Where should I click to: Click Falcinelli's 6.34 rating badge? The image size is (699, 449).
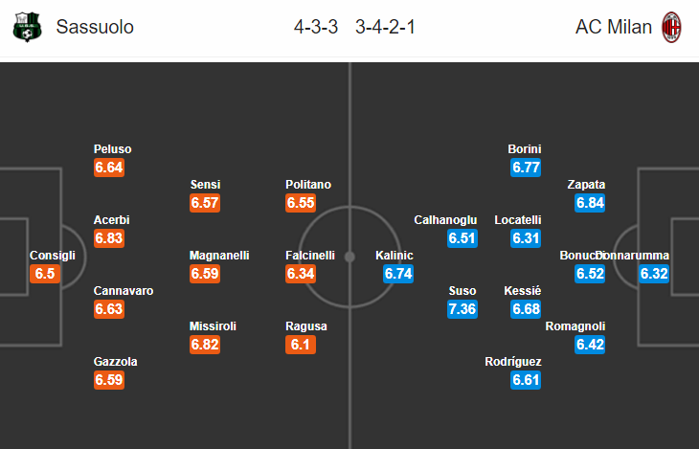click(x=301, y=273)
